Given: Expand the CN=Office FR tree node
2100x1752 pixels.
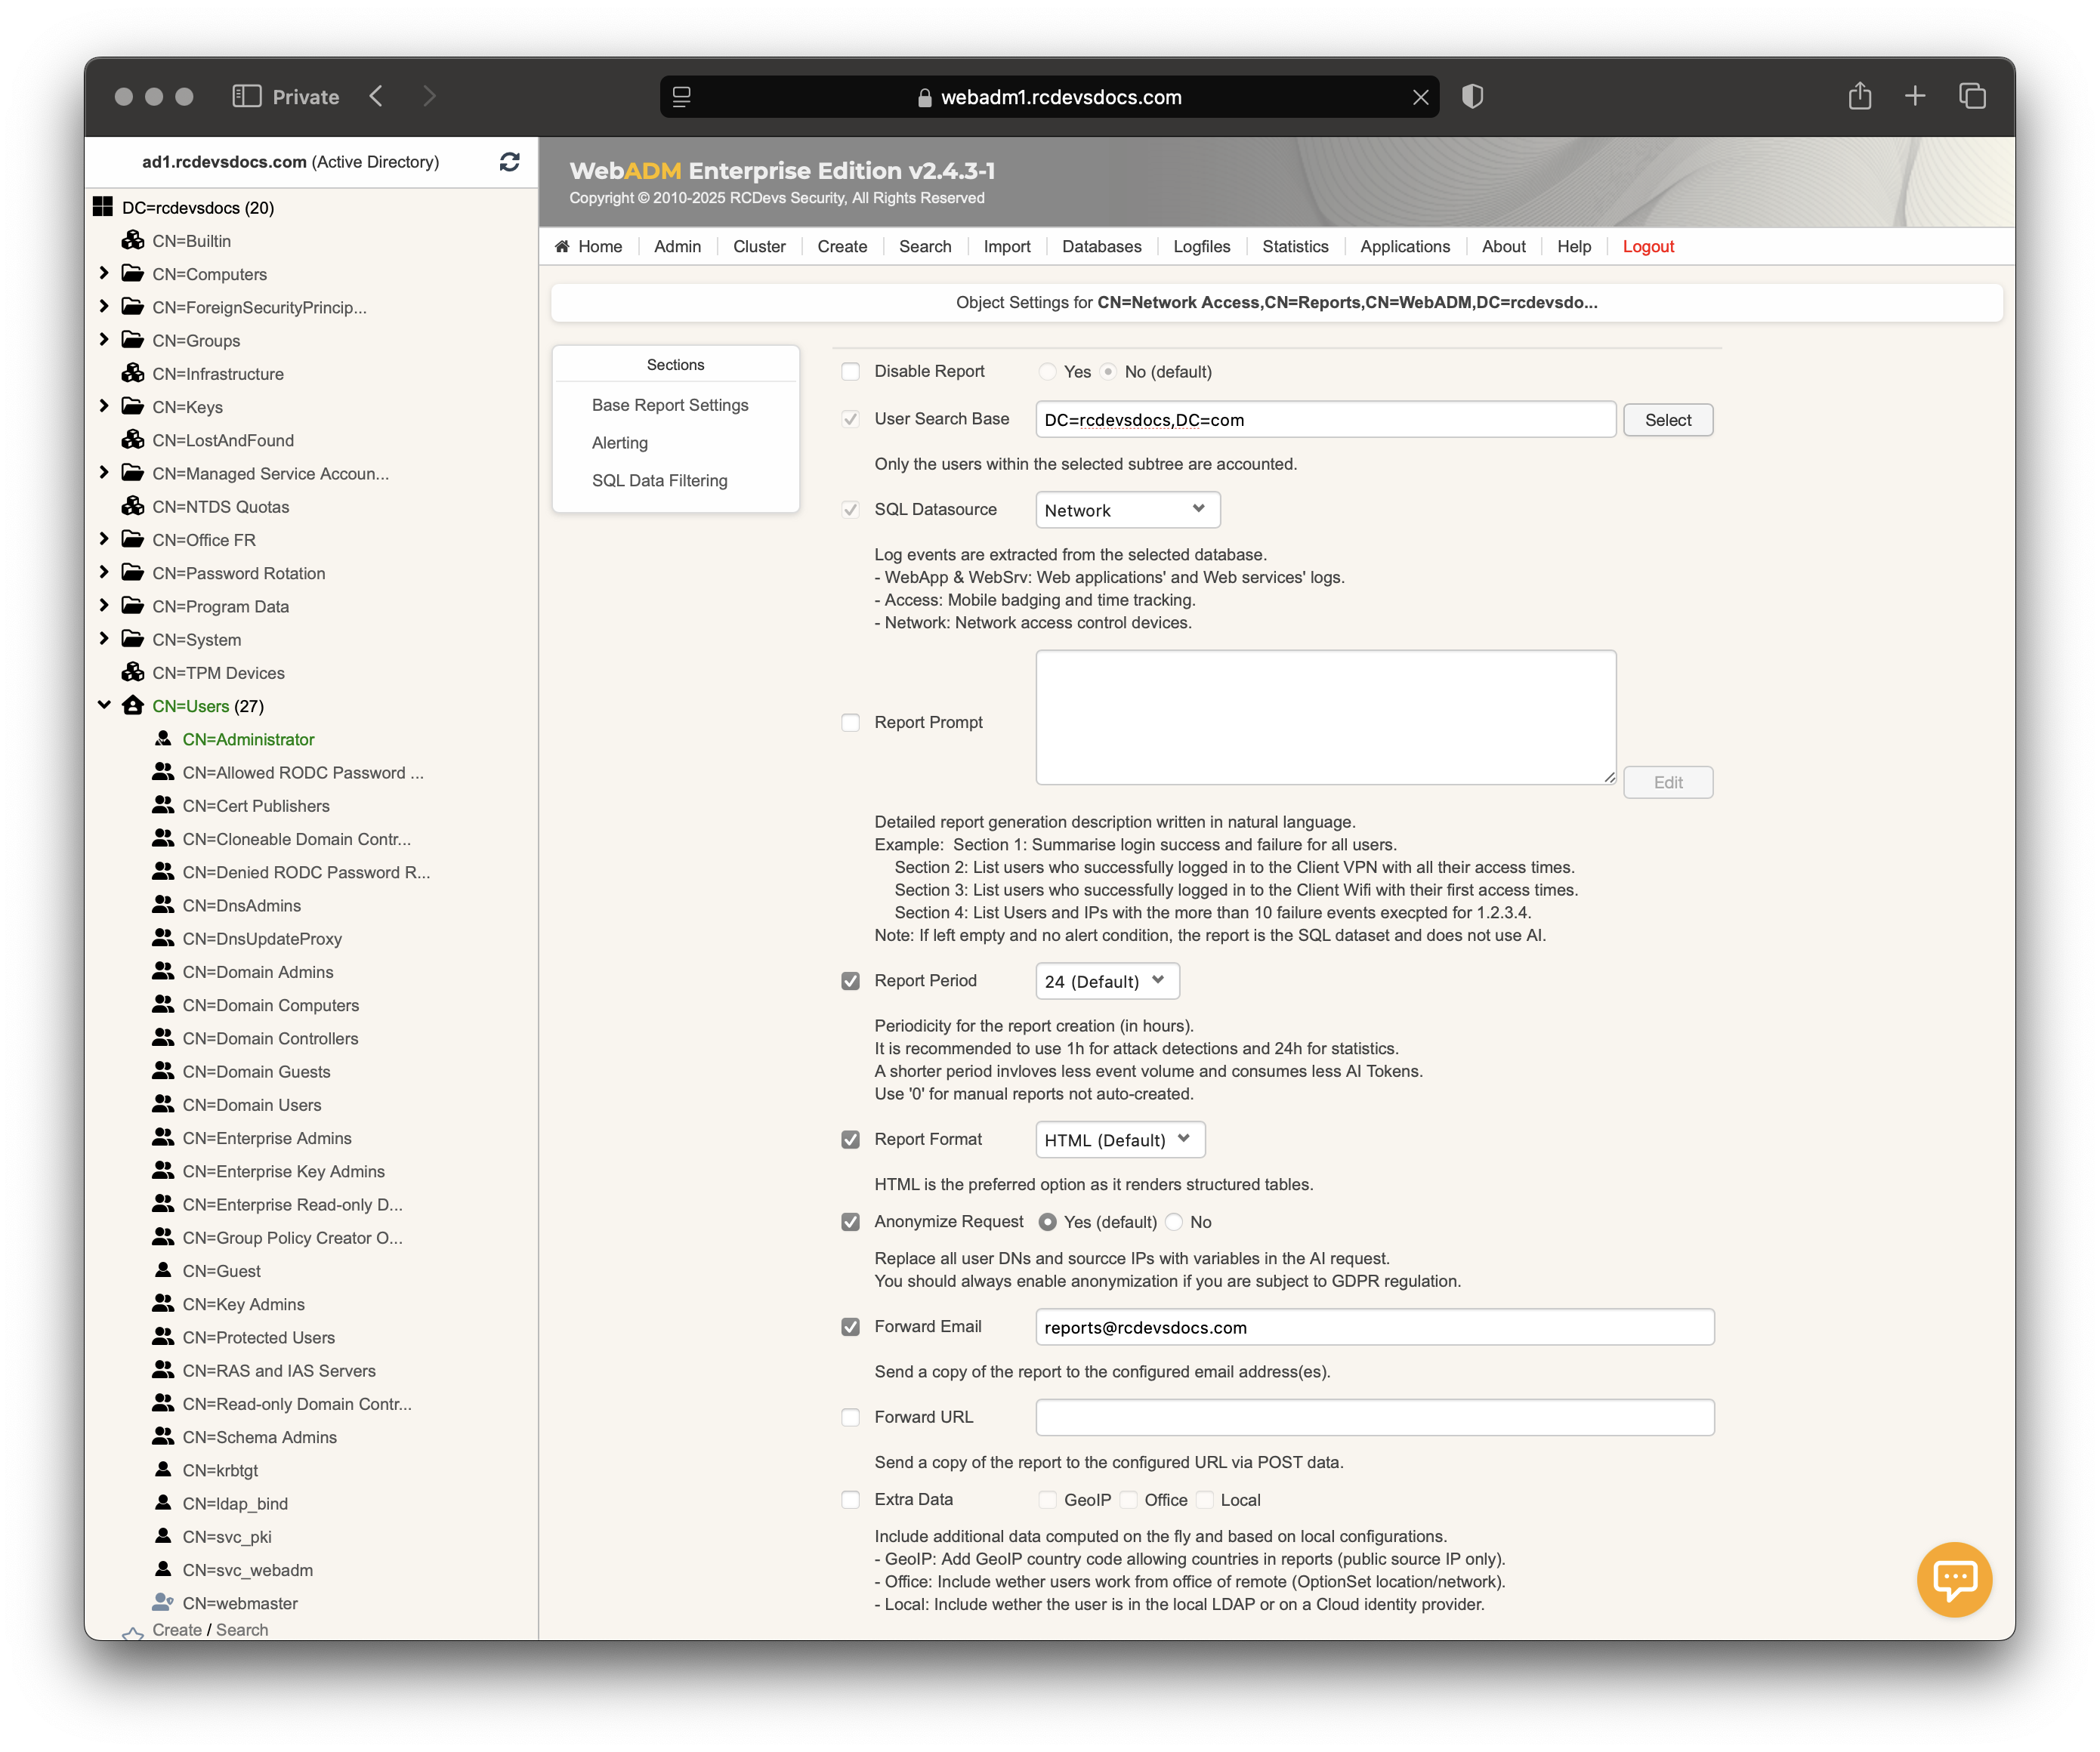Looking at the screenshot, I should click(x=104, y=538).
